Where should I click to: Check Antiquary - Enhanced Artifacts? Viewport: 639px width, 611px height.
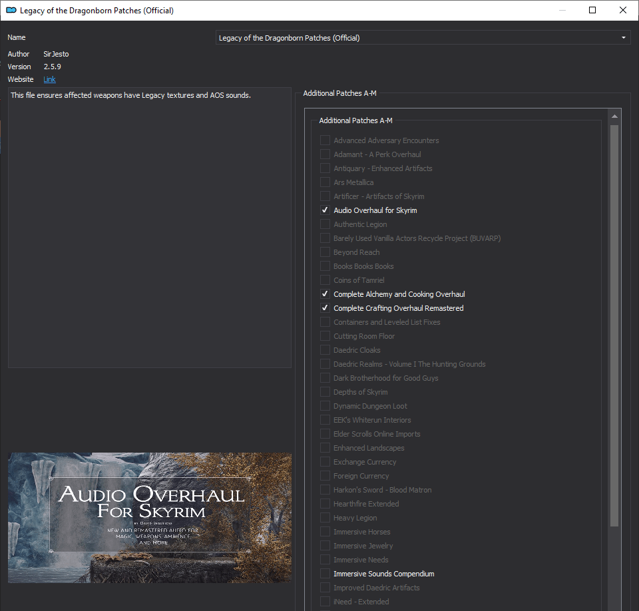click(x=325, y=168)
